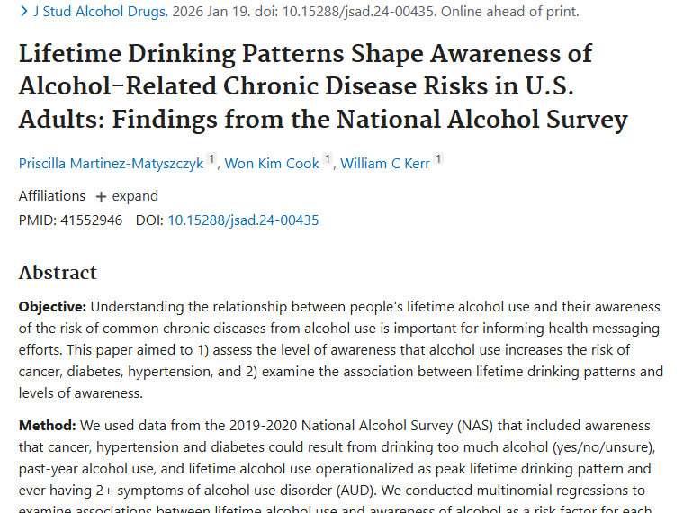This screenshot has width=684, height=513.
Task: Click affiliation superscript after Priscilla Martinez-Matyszczyk
Action: click(212, 160)
